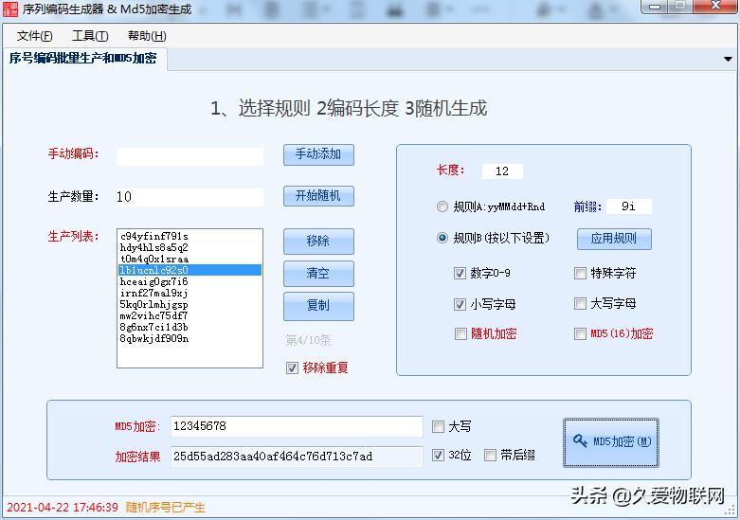Screen dimensions: 740x520
Task: Open the 工具(T) menu
Action: (90, 36)
